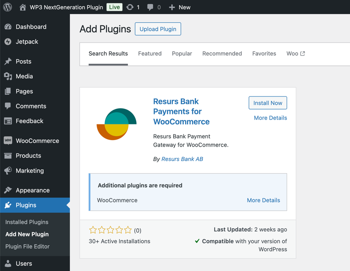
Task: Open the Resurs Bank AB author link
Action: [182, 159]
